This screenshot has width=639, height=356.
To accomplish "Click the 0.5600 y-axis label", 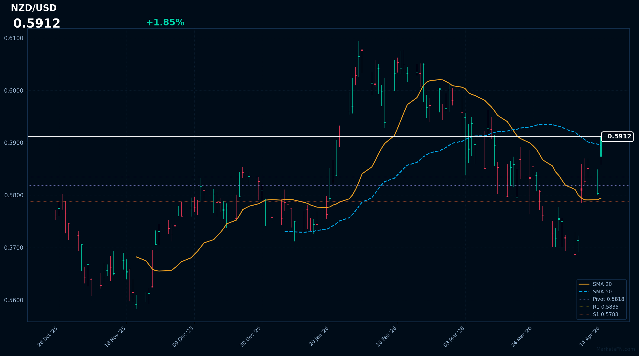I will pyautogui.click(x=14, y=300).
